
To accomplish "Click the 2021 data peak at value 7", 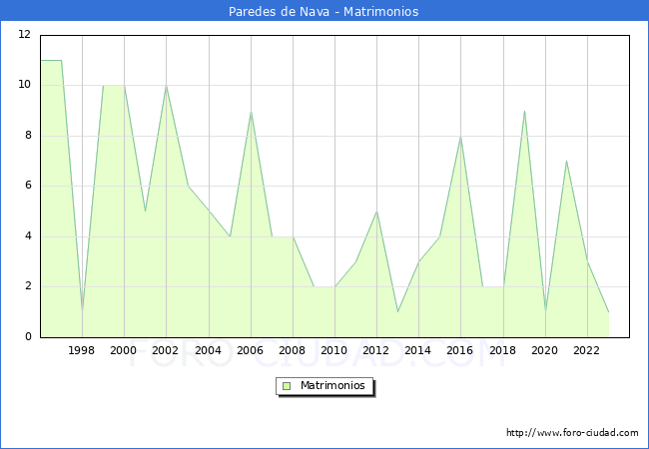I will (566, 162).
